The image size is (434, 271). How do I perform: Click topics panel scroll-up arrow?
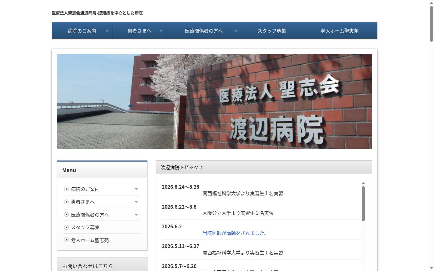click(363, 183)
